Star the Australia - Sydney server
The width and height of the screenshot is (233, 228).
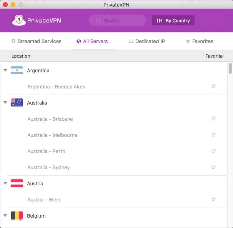[214, 167]
